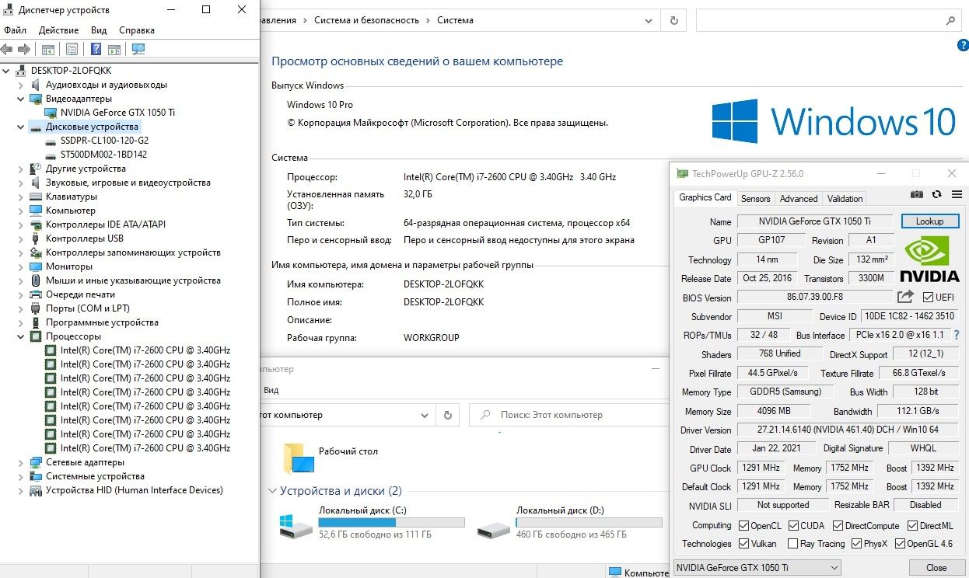Screen dimensions: 969x578
Task: Switch to the Validation tab in GPU-Z
Action: click(x=845, y=198)
